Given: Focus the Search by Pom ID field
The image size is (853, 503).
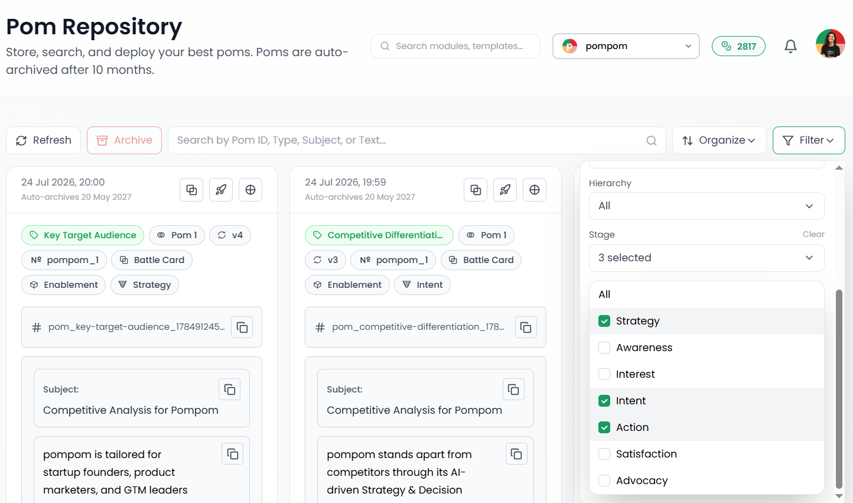Looking at the screenshot, I should (416, 141).
